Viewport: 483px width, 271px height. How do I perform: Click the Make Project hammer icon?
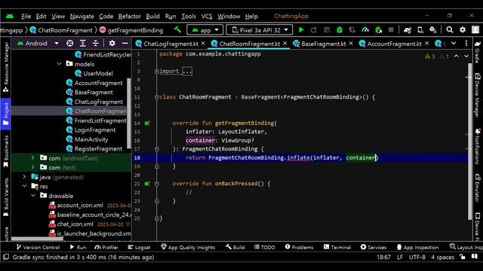click(178, 30)
